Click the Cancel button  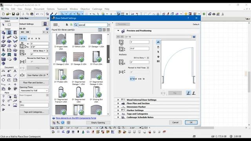[175, 123]
